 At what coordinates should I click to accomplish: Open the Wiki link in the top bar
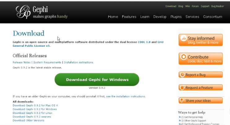(x=187, y=6)
